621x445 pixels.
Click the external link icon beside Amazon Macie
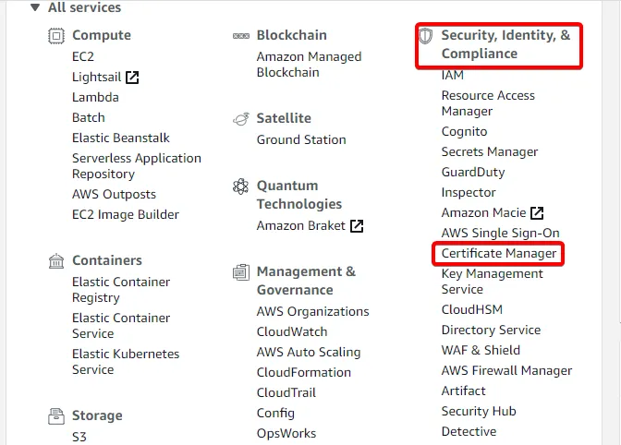[537, 213]
